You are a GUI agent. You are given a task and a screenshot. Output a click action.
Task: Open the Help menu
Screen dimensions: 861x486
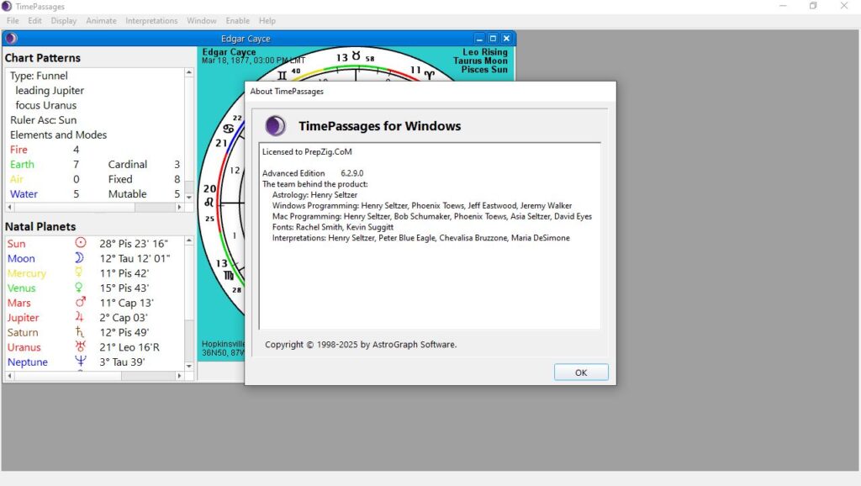[x=267, y=21]
